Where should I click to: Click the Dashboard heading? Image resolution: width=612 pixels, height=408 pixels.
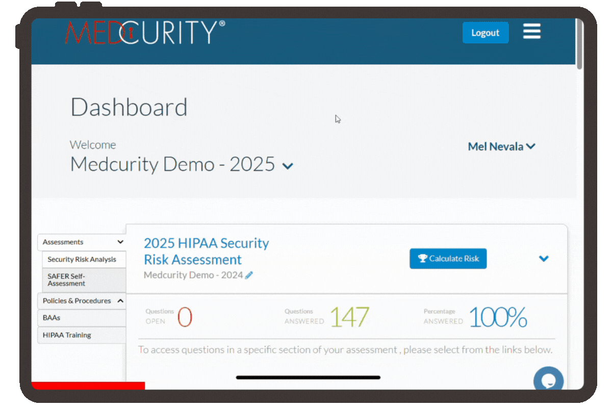coord(129,108)
